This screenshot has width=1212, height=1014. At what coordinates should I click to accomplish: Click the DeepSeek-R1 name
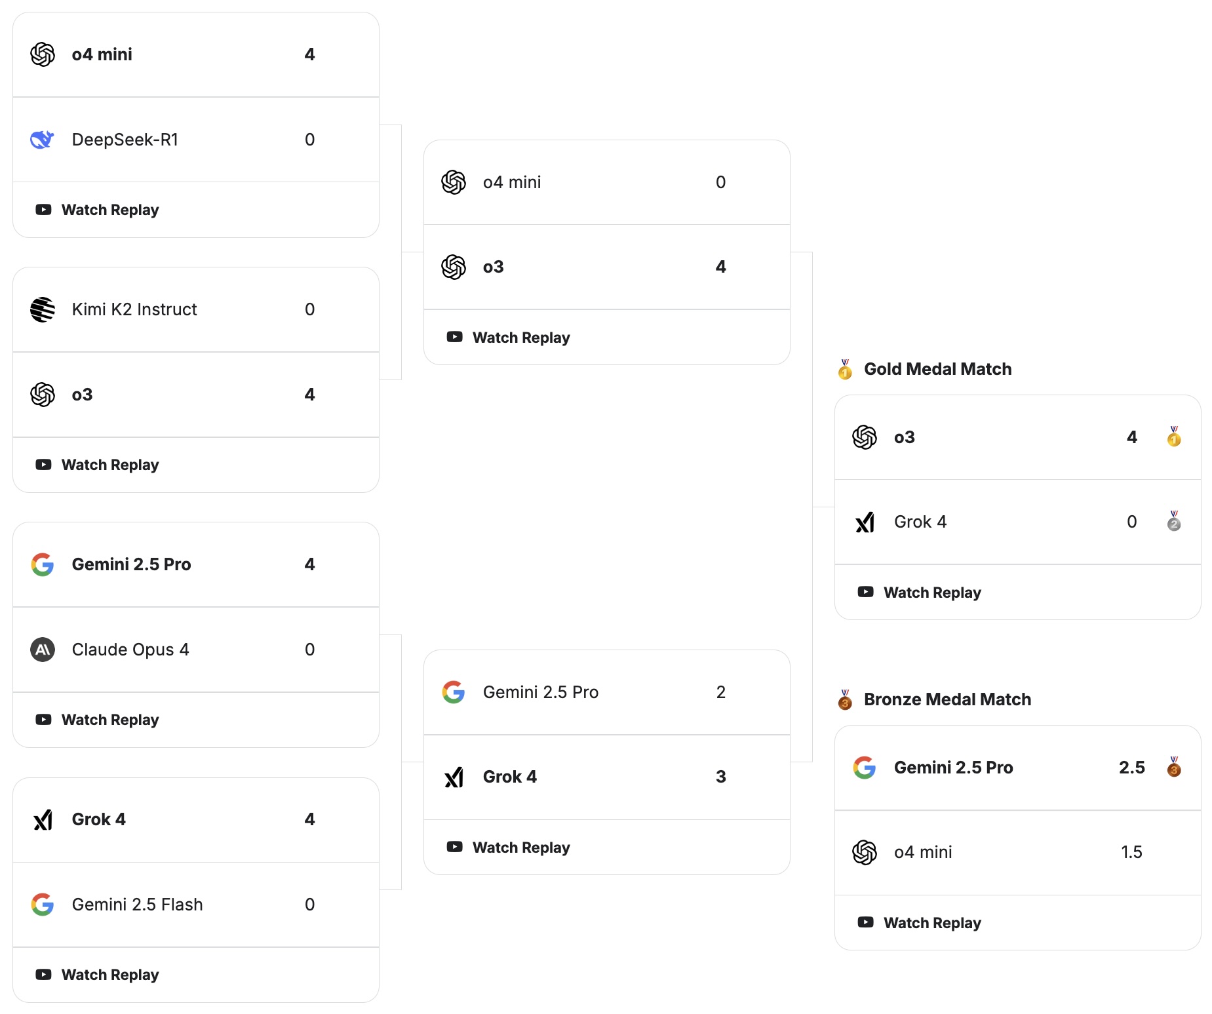[x=125, y=140]
